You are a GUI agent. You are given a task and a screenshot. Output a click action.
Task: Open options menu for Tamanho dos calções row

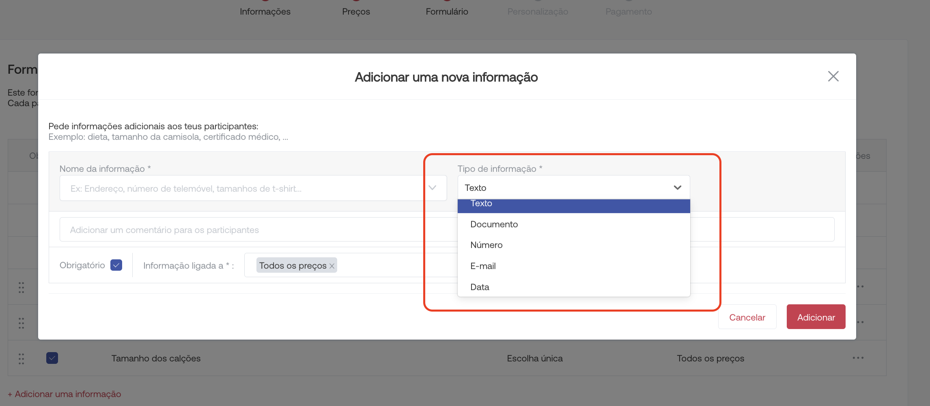pyautogui.click(x=858, y=358)
